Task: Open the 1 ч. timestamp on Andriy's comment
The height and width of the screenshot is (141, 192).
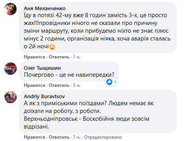Action: pyautogui.click(x=76, y=137)
